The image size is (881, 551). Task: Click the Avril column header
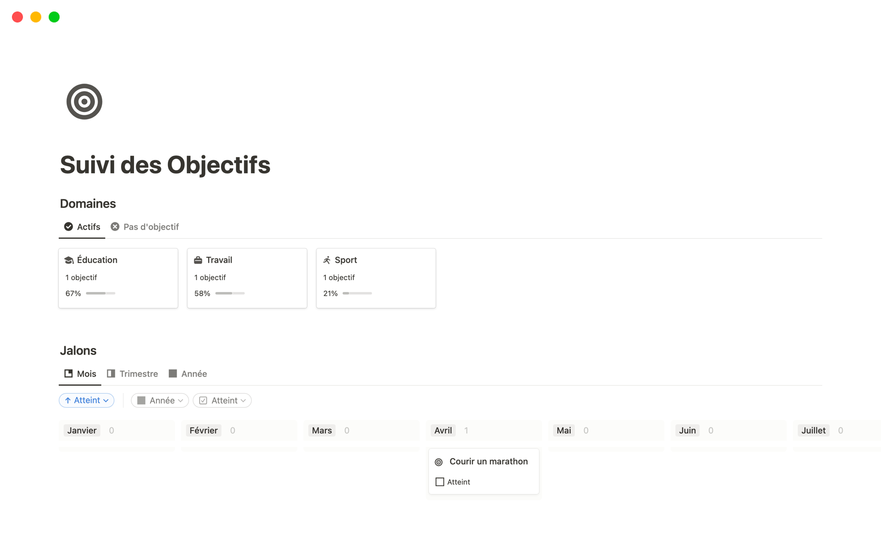(x=443, y=431)
